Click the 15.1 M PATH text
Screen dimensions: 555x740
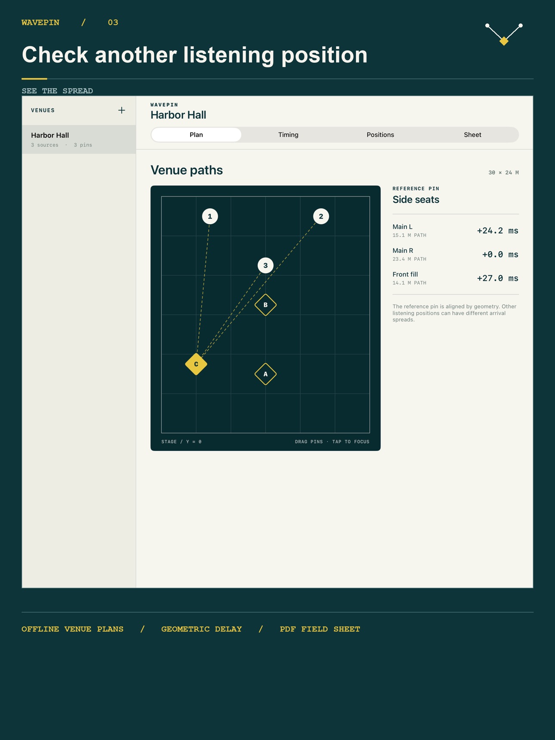pyautogui.click(x=409, y=235)
